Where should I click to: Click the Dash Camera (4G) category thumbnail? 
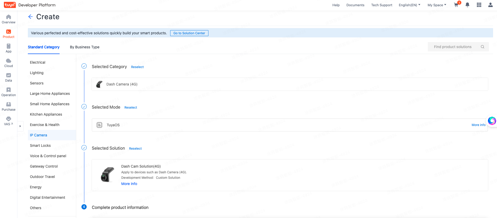(99, 84)
